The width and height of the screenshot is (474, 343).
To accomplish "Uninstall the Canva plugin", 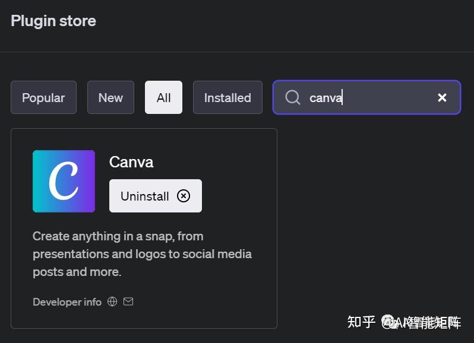I will point(156,196).
